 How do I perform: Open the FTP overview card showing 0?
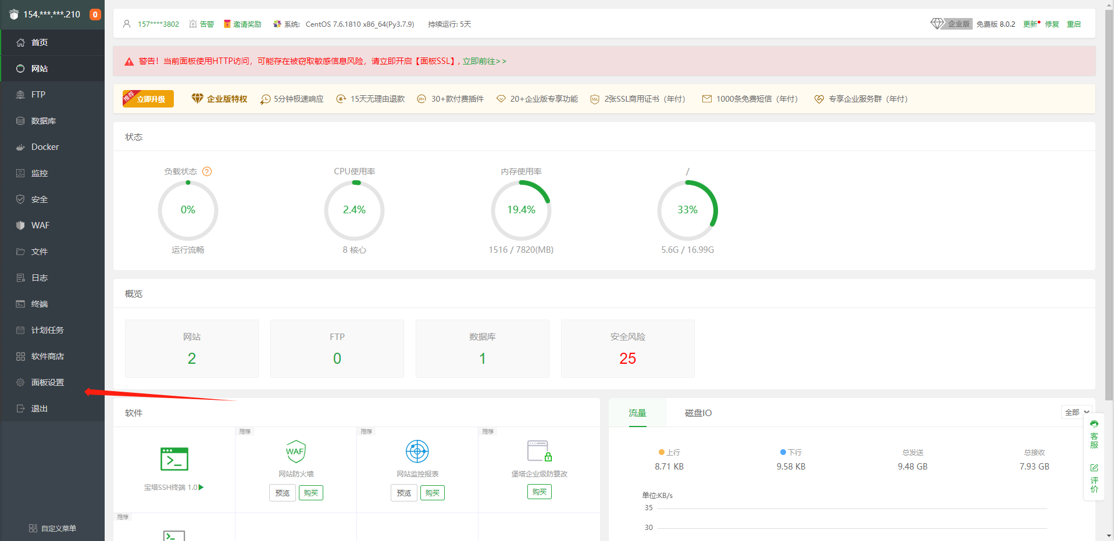click(337, 349)
